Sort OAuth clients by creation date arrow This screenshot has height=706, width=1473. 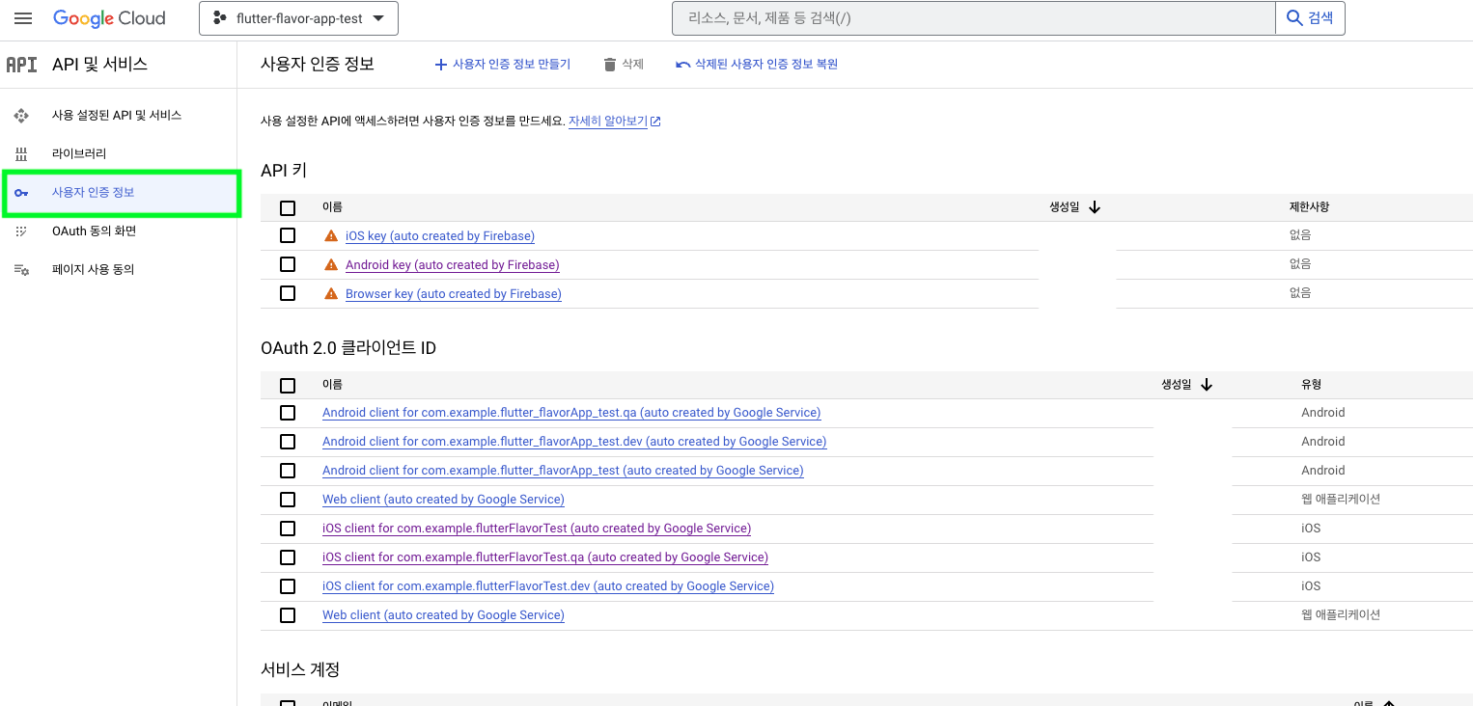click(x=1207, y=385)
